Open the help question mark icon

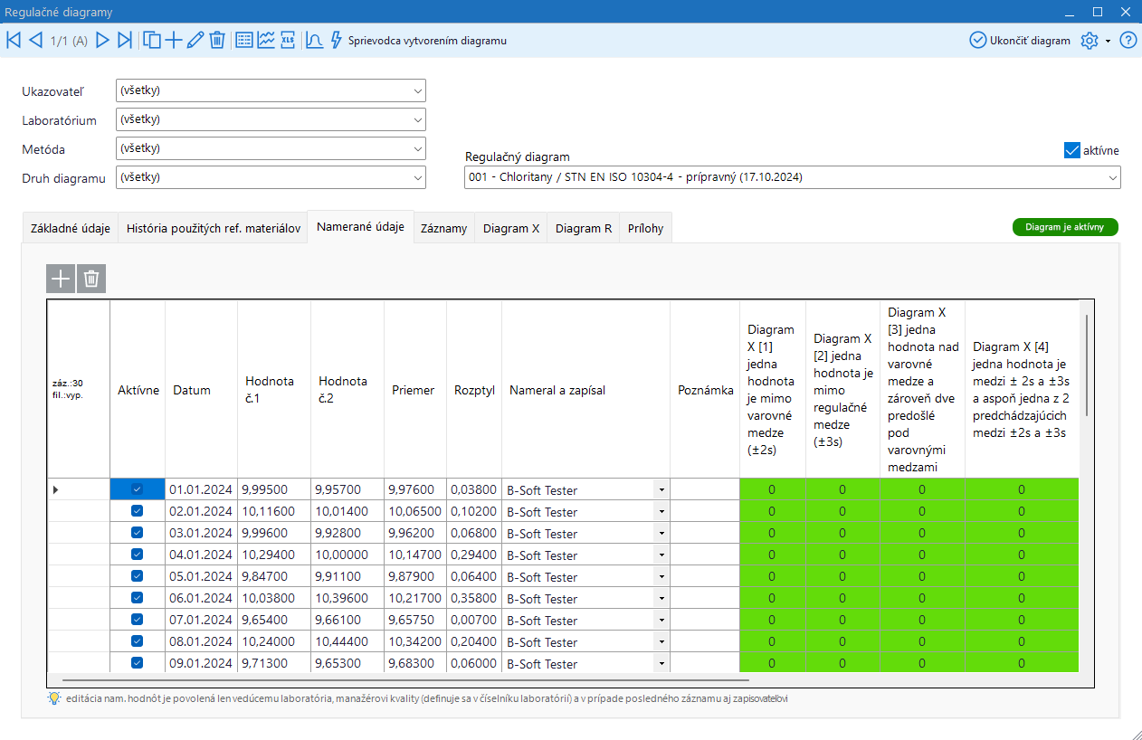pos(1128,41)
